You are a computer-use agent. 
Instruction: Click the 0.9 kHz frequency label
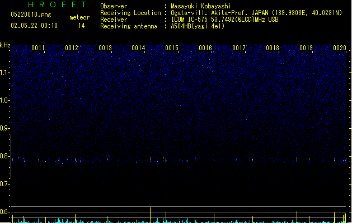[4, 128]
